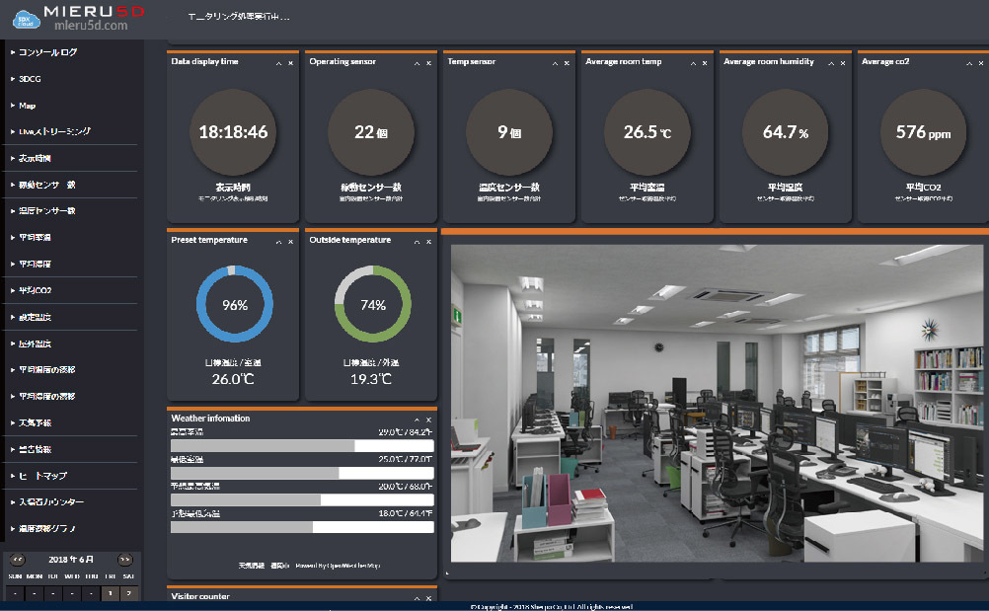Collapse the Weather infomation widget
989x611 pixels.
click(418, 420)
